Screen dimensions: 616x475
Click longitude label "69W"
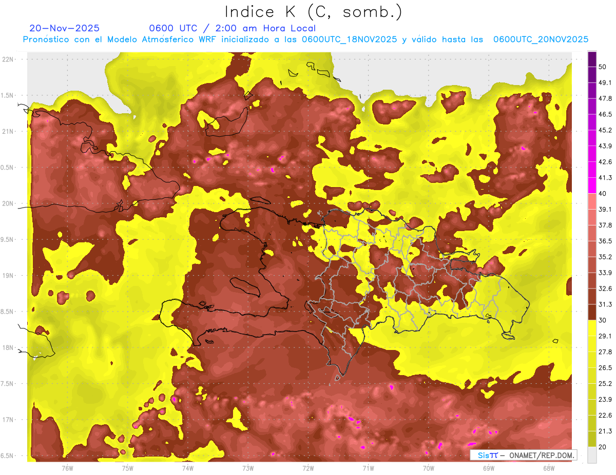pos(489,468)
